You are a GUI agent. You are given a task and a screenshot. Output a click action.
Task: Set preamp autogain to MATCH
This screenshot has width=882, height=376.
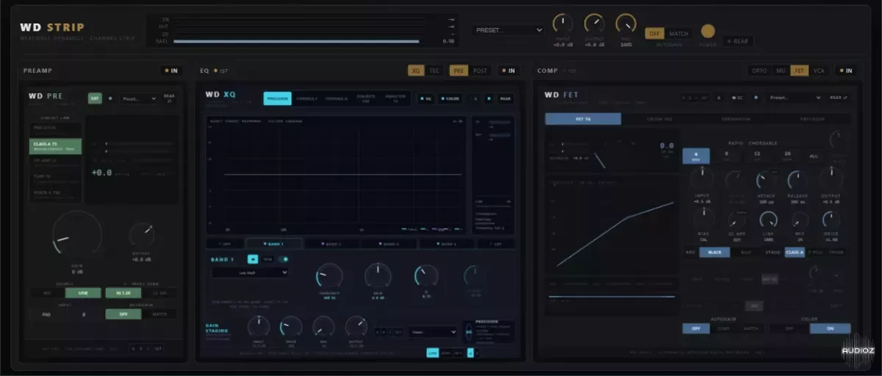[x=159, y=314]
